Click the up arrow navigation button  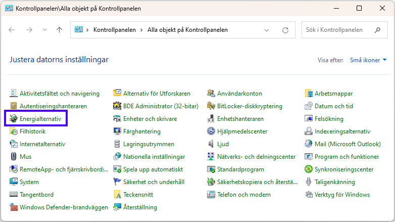click(59, 30)
